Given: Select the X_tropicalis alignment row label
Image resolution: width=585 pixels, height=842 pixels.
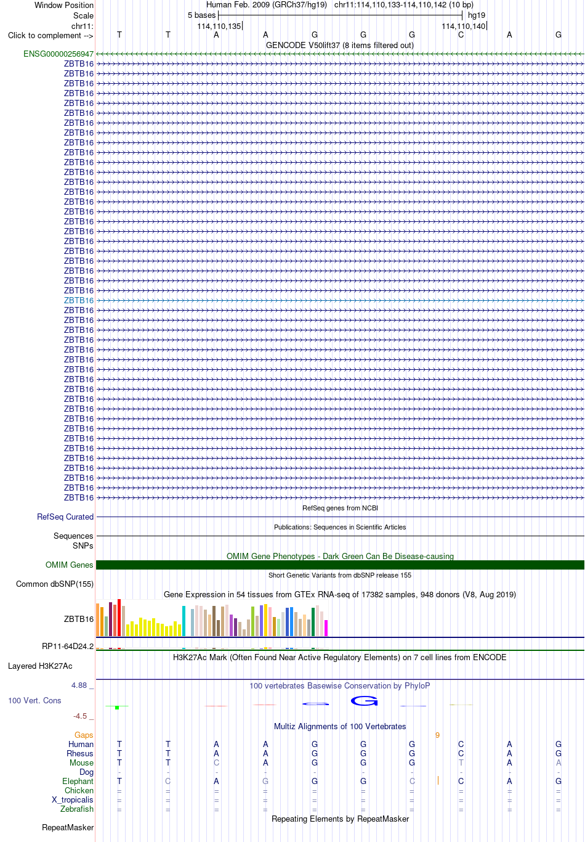Looking at the screenshot, I should click(x=73, y=800).
